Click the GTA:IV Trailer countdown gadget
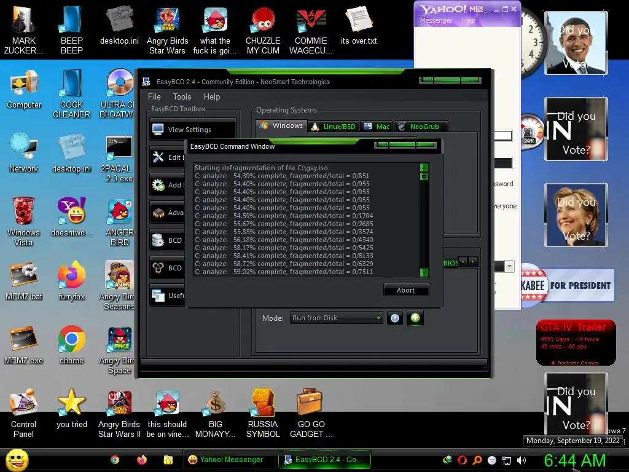This screenshot has height=472, width=629. click(576, 342)
